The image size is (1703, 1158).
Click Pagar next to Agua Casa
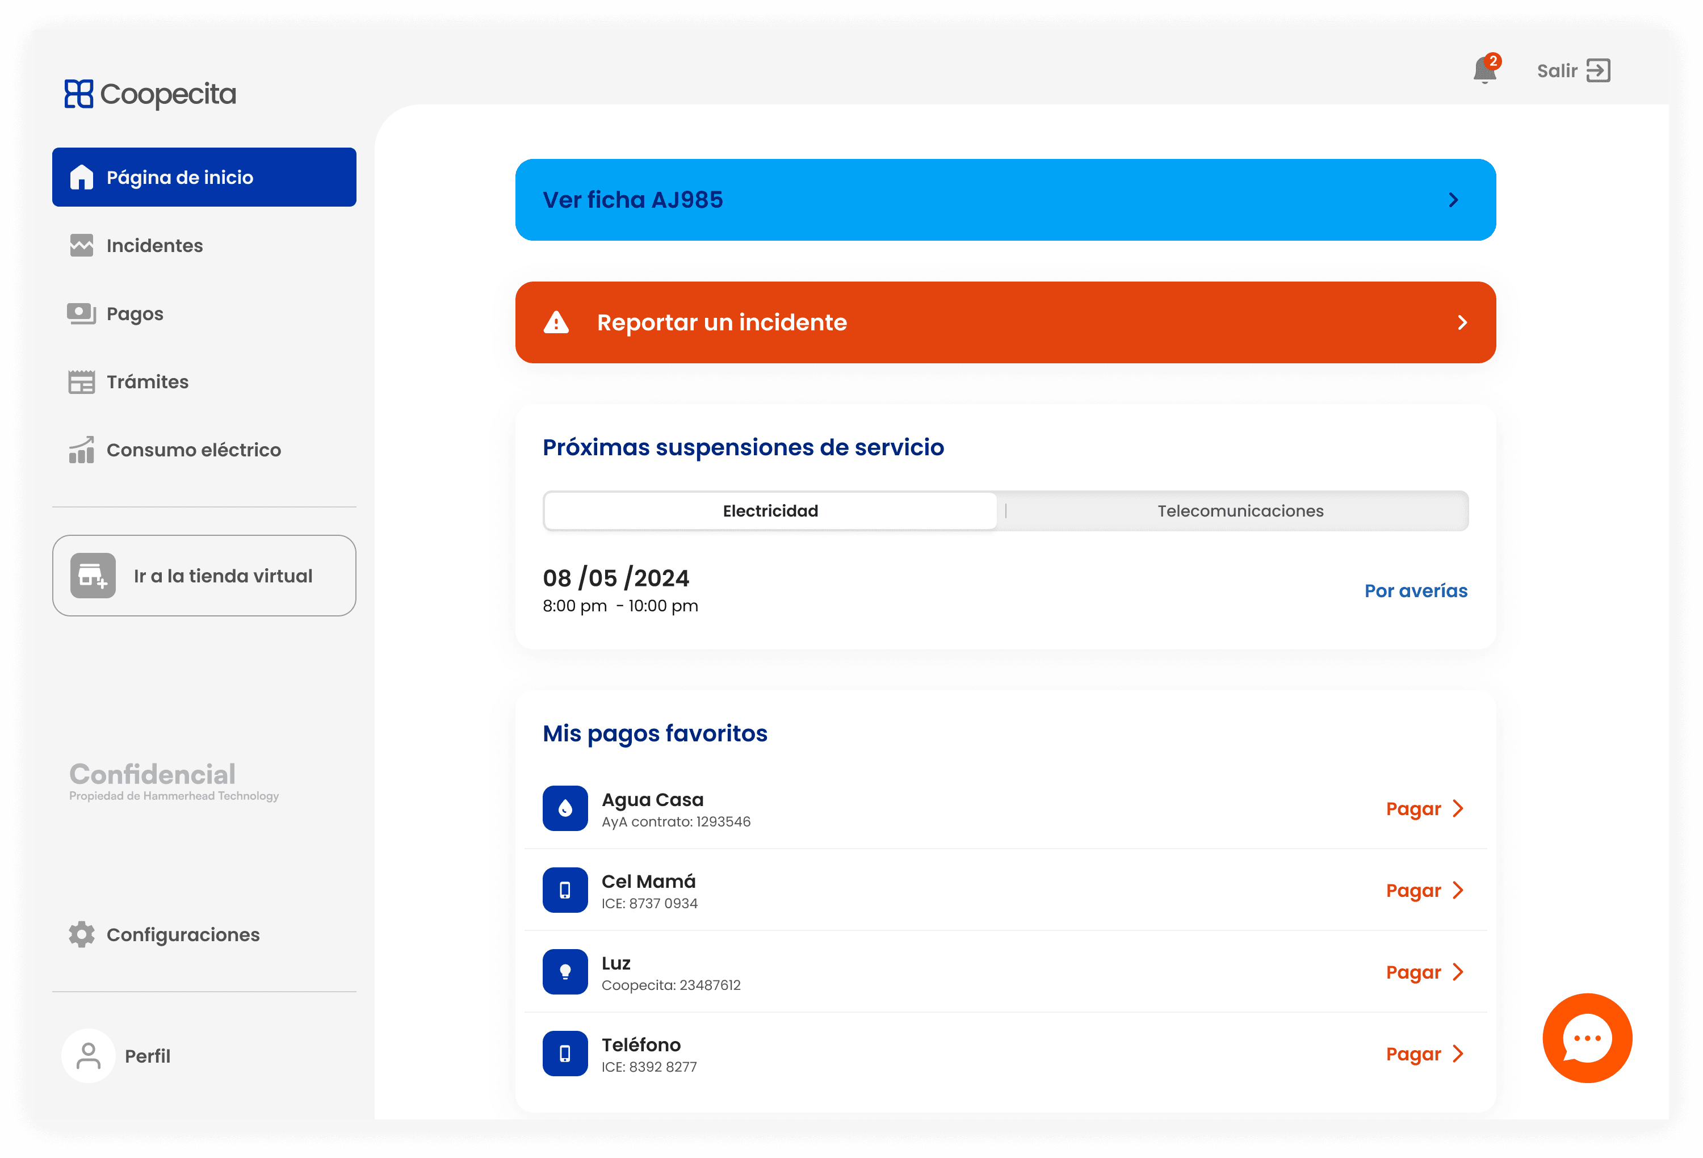(1413, 808)
